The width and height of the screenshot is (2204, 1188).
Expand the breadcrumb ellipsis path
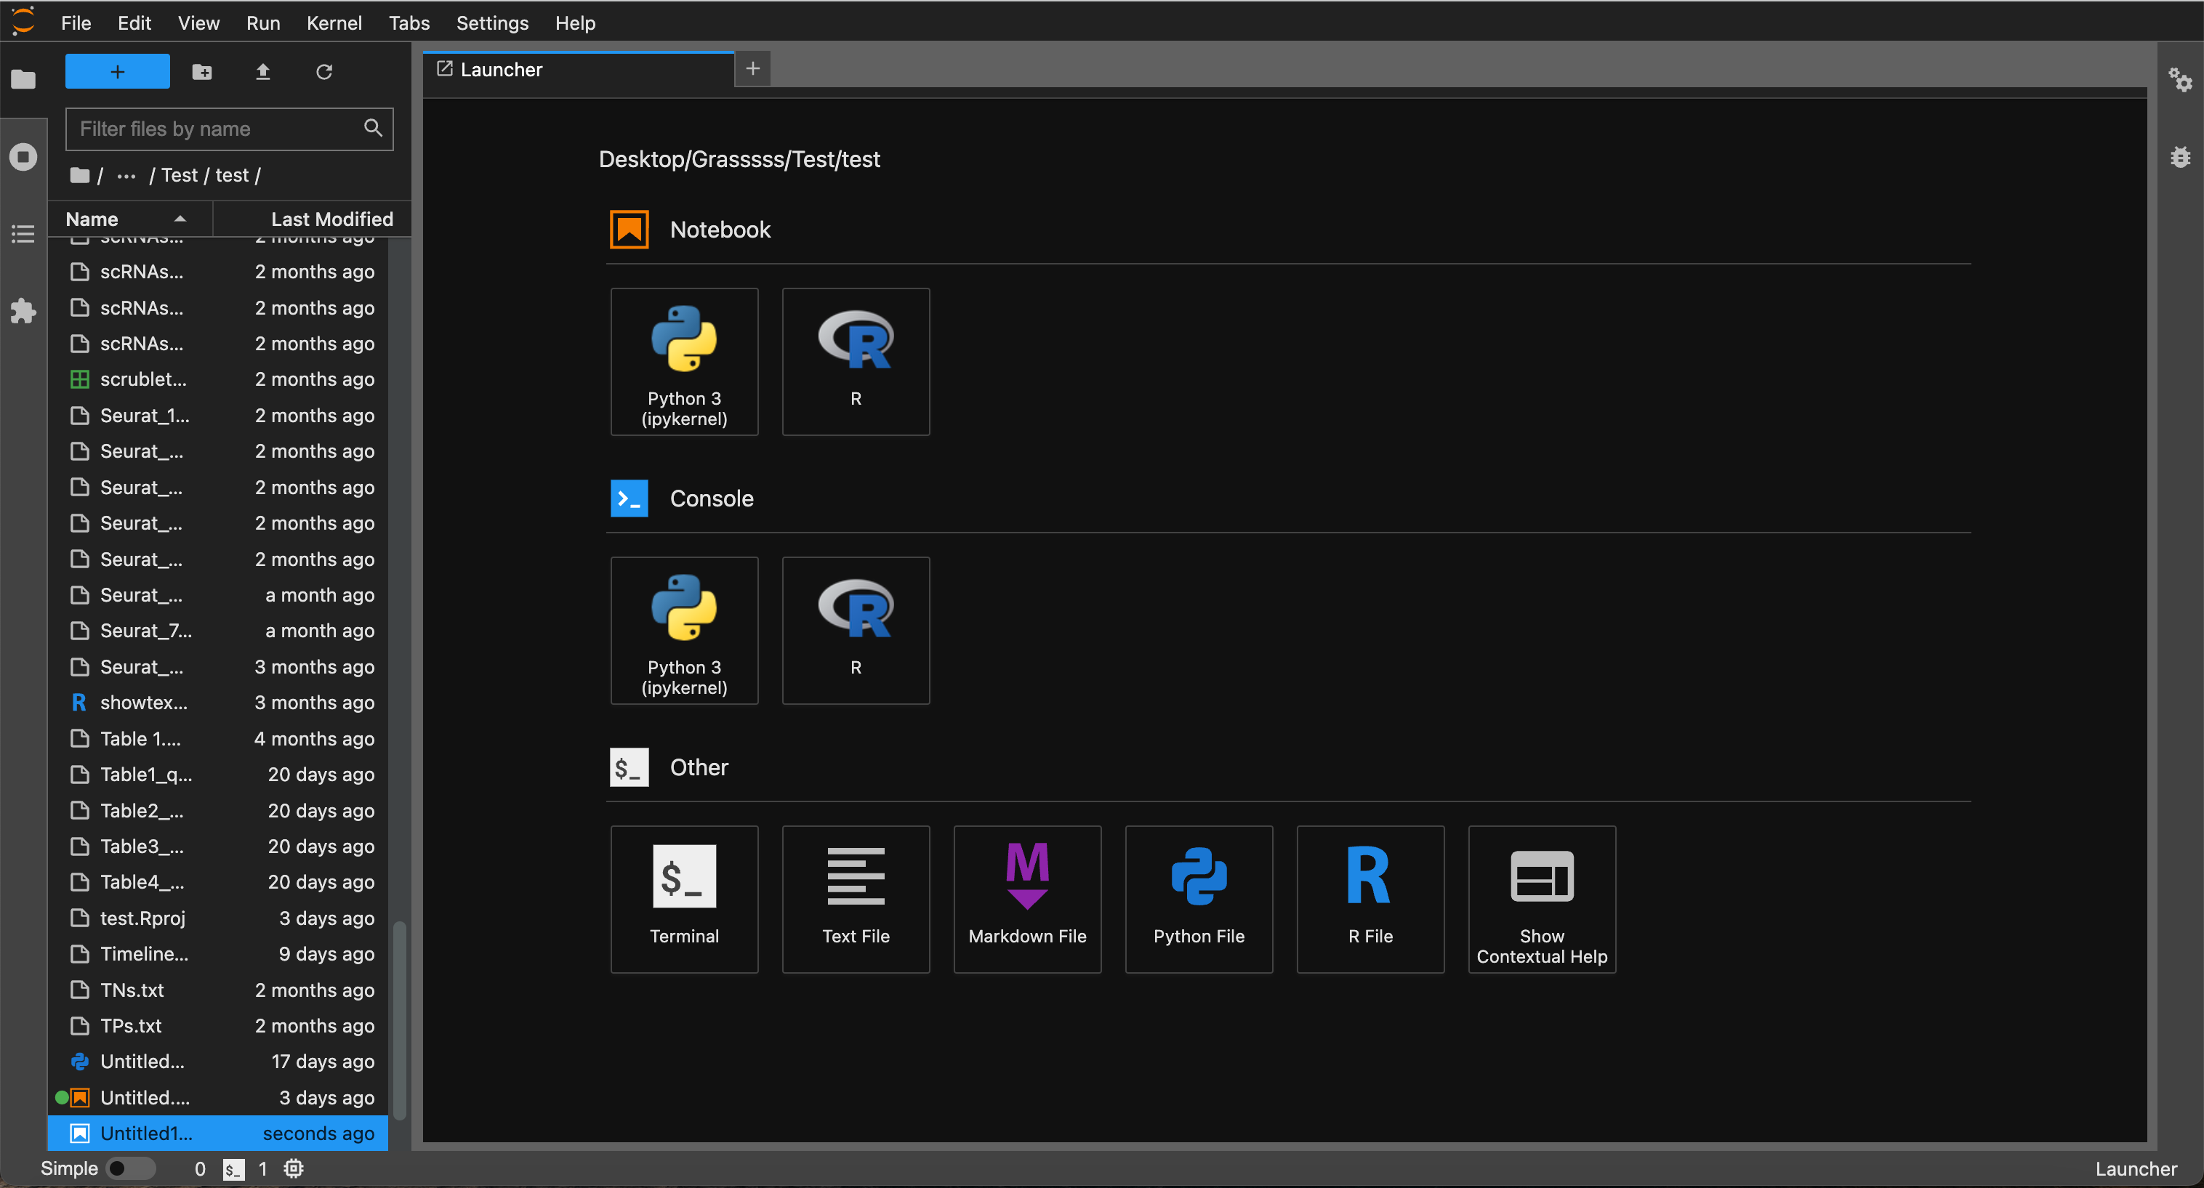click(126, 176)
